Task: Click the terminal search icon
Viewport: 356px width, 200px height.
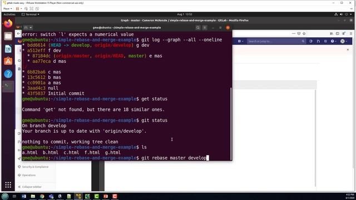Action: pyautogui.click(x=198, y=27)
